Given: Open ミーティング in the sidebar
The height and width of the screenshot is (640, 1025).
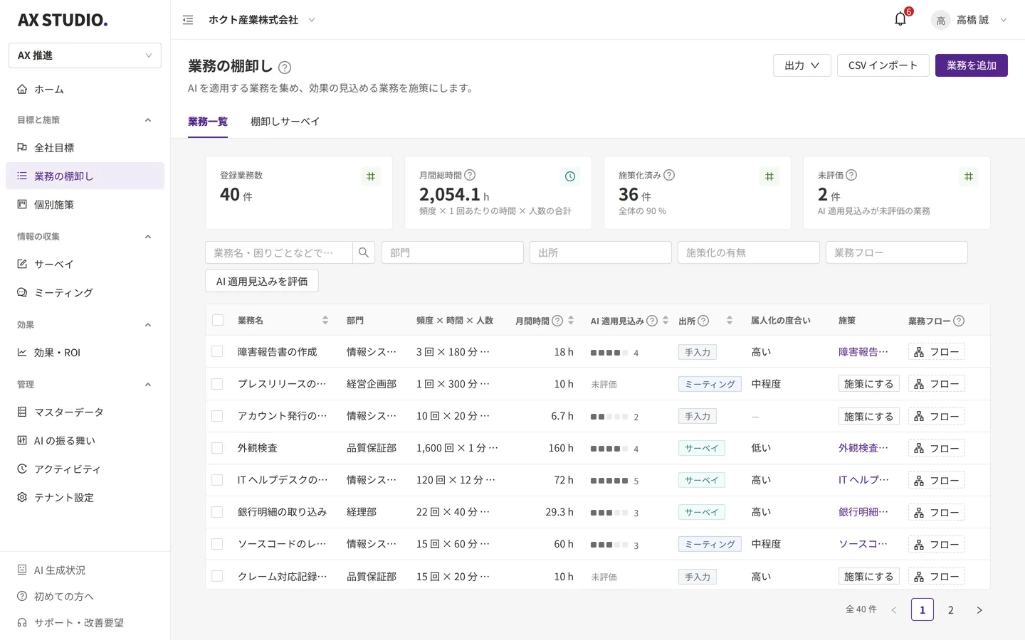Looking at the screenshot, I should tap(85, 292).
